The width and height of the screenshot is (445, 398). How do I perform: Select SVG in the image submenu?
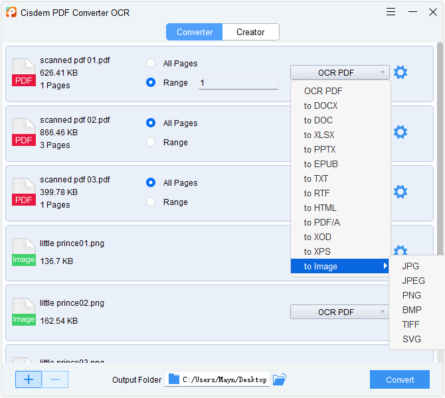pos(416,339)
